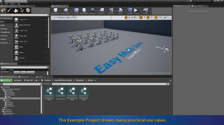Click the Point Light placement icon

(x=17, y=36)
